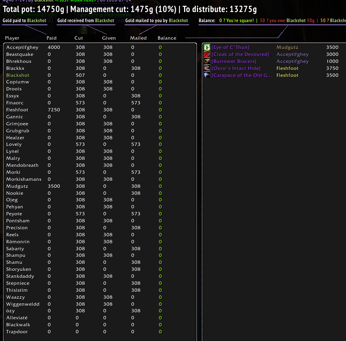346x341 pixels.
Task: Select player name Wiggenweldd
Action: 23,304
